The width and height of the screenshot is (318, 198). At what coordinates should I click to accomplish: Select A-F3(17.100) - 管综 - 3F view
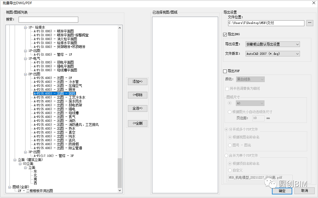(x=54, y=156)
